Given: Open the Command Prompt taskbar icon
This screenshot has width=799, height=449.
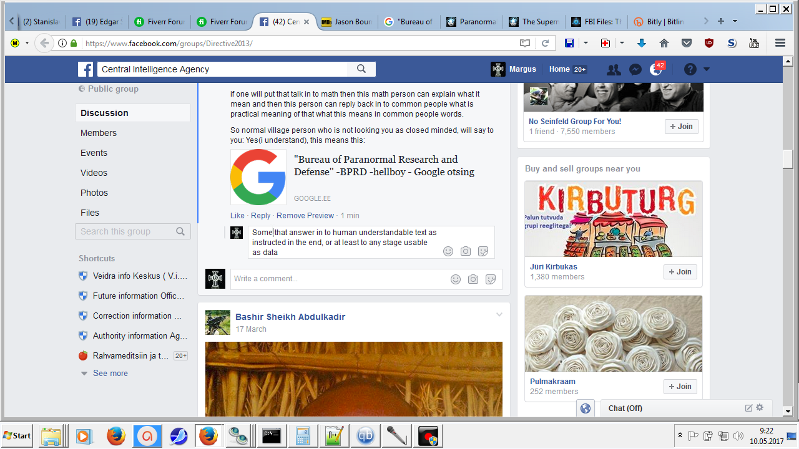Looking at the screenshot, I should coord(272,435).
